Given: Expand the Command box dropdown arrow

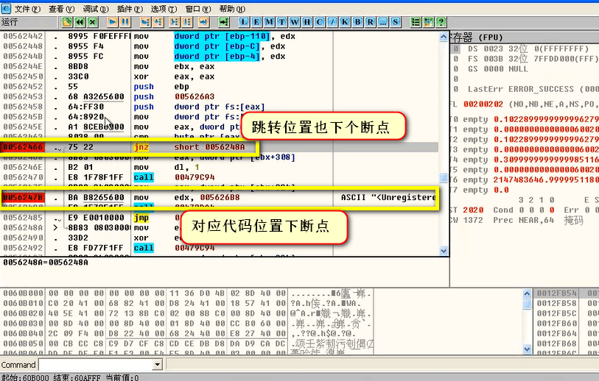Looking at the screenshot, I should tap(158, 365).
